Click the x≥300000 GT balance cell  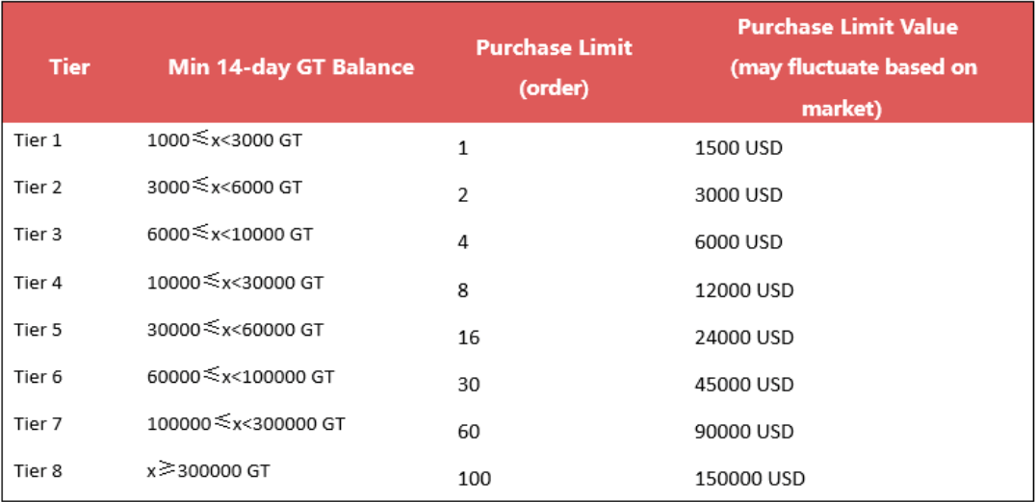[x=208, y=471]
